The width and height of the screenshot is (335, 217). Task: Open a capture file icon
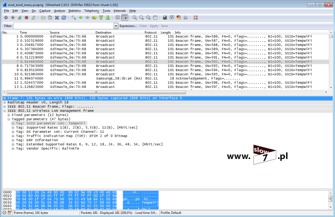43,18
